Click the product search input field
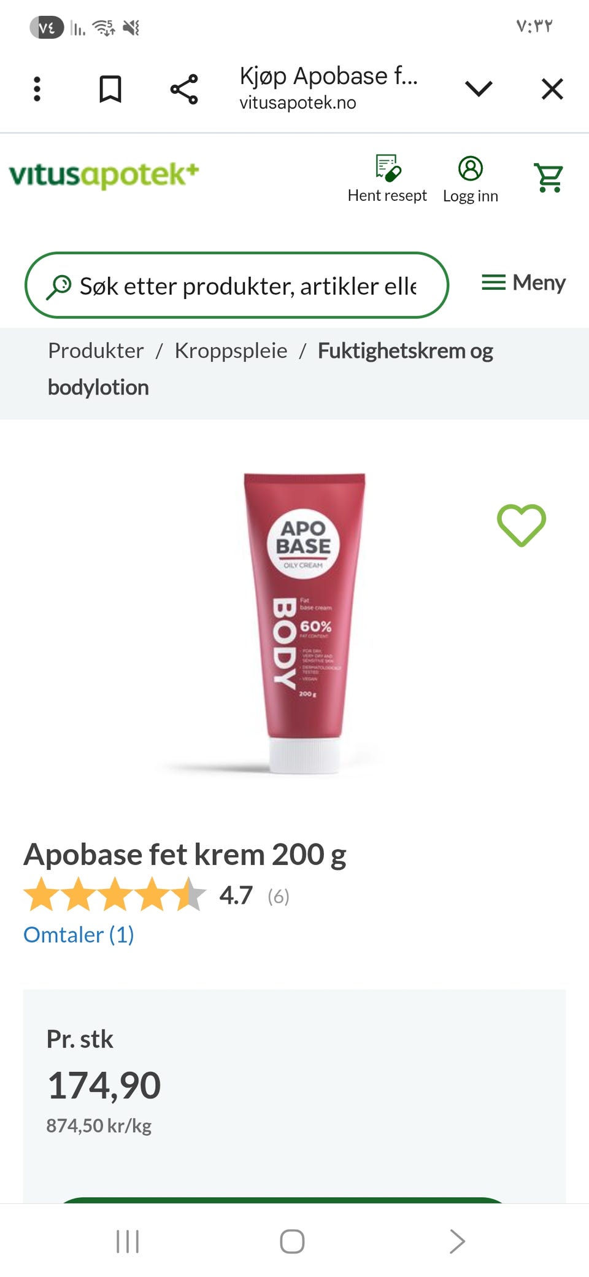This screenshot has height=1277, width=589. point(237,285)
